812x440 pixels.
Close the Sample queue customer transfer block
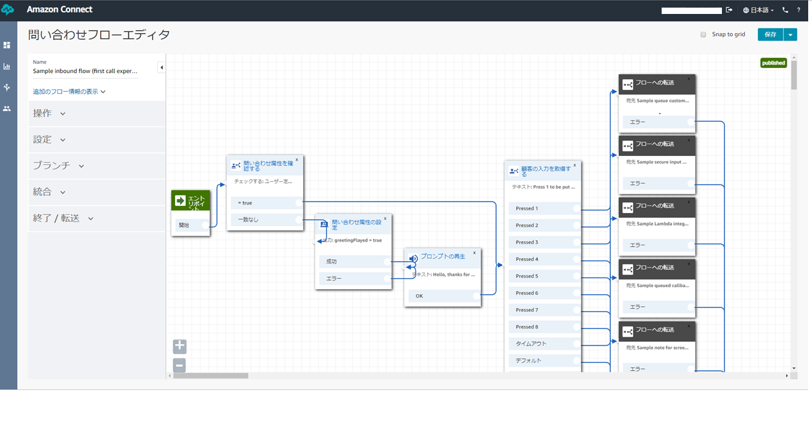pyautogui.click(x=689, y=79)
